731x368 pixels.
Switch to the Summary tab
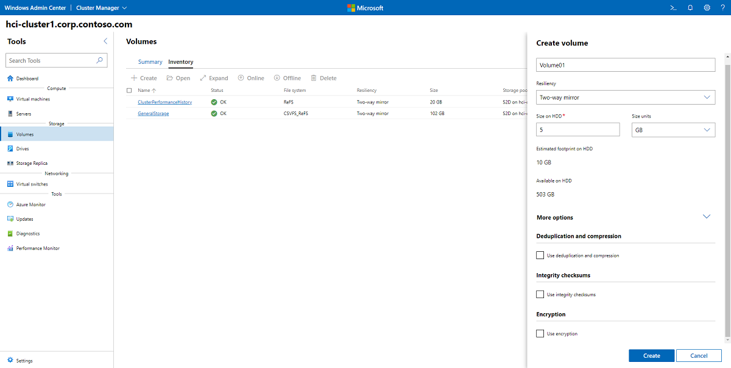(150, 61)
